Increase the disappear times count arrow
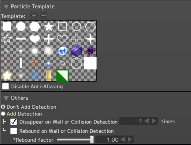 pos(154,121)
